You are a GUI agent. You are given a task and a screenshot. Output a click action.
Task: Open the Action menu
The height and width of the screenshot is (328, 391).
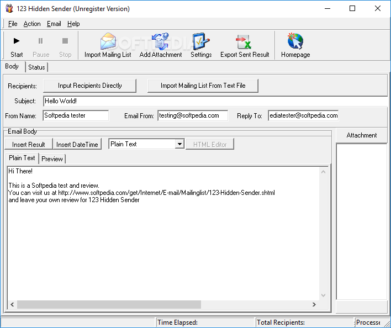pyautogui.click(x=32, y=24)
